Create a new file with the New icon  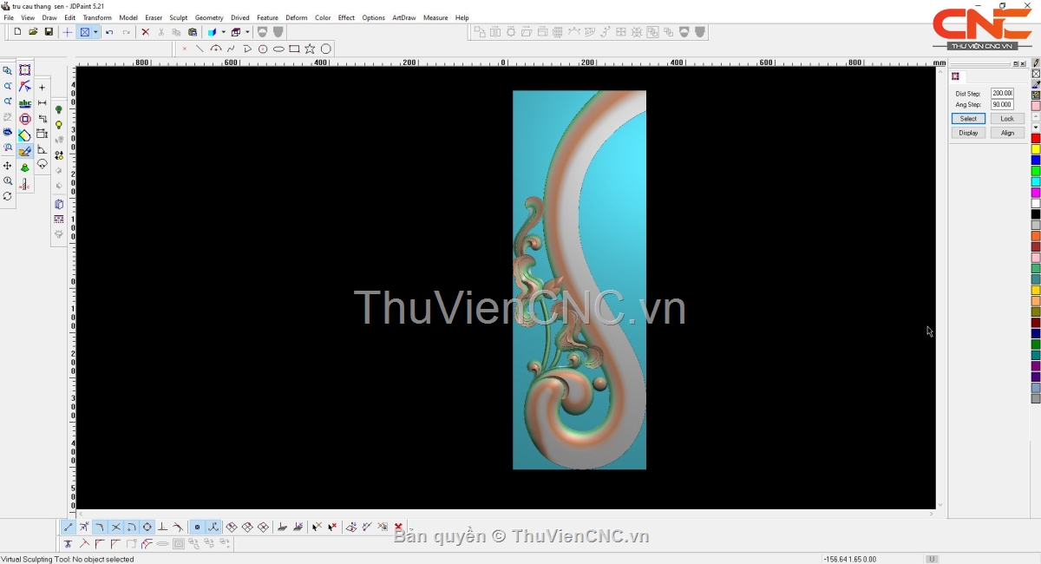(17, 32)
